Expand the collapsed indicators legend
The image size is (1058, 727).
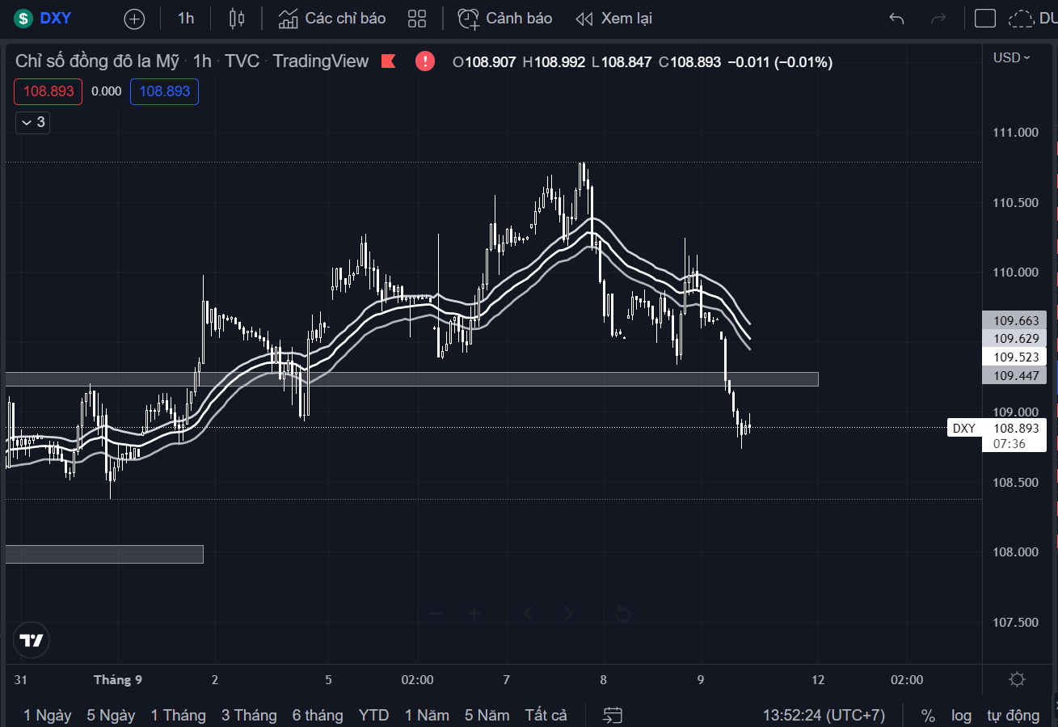point(33,123)
